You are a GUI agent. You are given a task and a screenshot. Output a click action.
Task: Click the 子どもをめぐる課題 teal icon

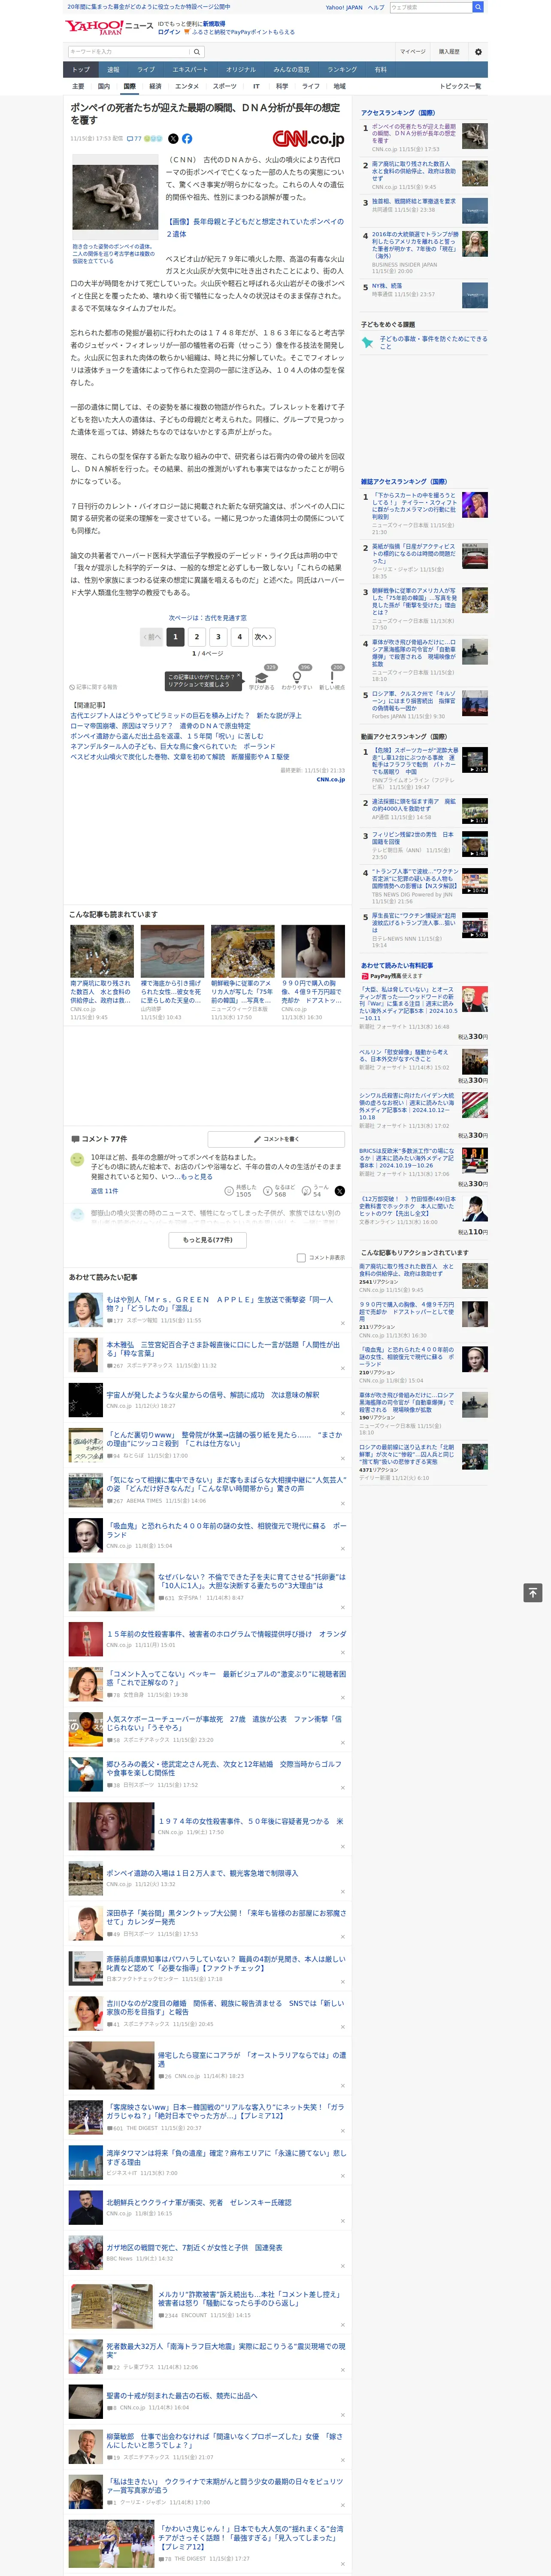tap(368, 342)
